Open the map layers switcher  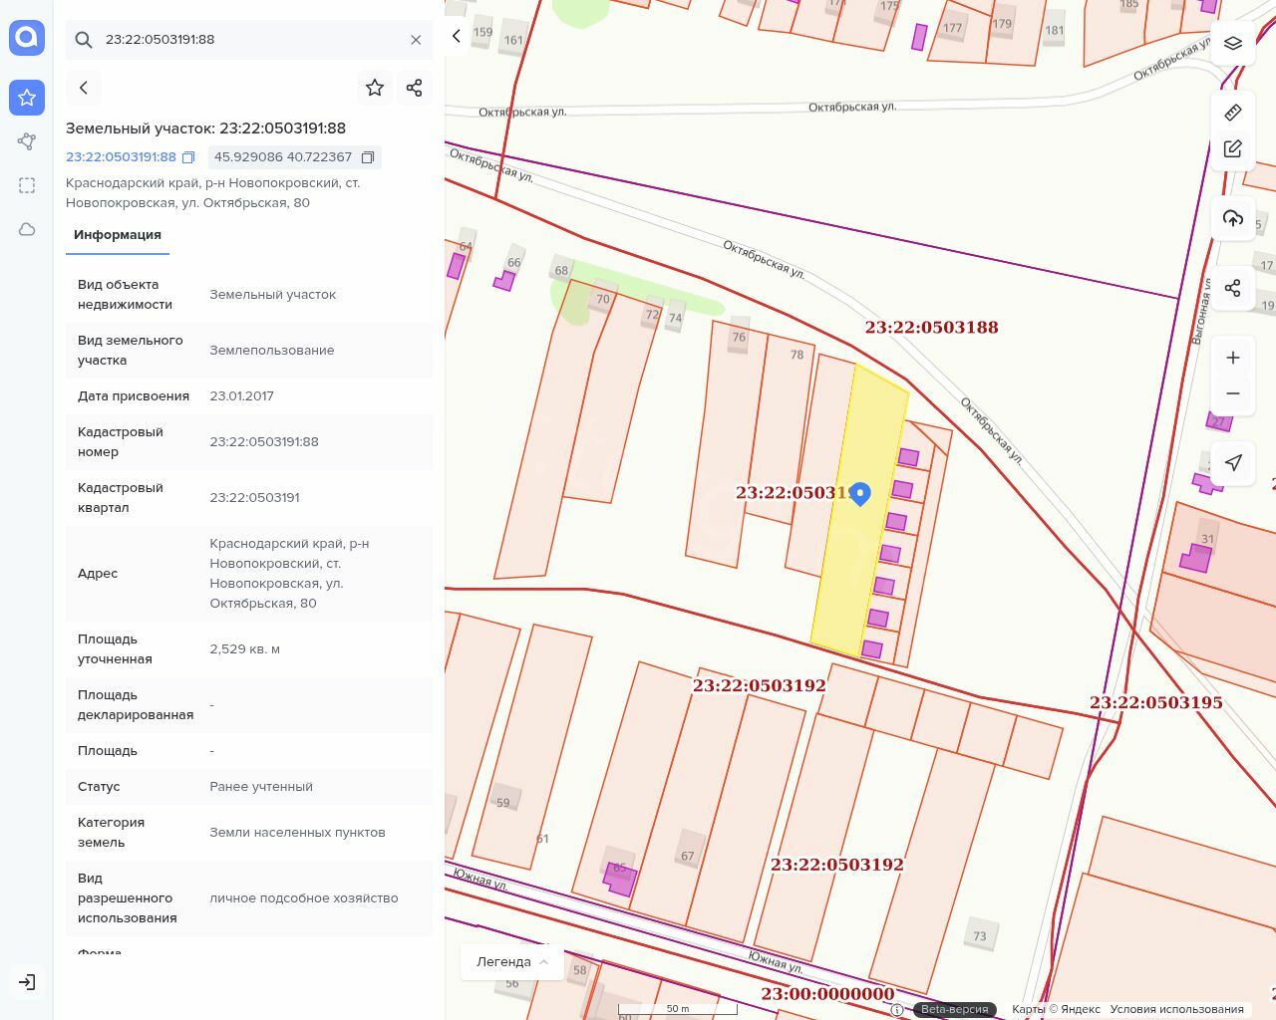pyautogui.click(x=1233, y=43)
